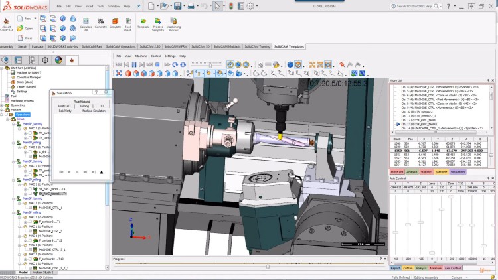Open the SOLIDWORKS Tools menu
The height and width of the screenshot is (280, 498).
100,6
